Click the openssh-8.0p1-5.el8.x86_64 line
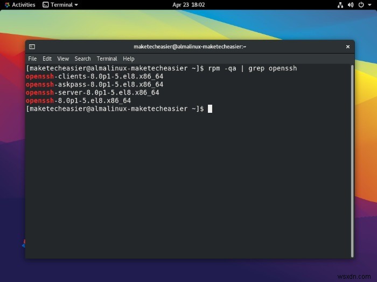Screen dimensions: 377x282 click(x=79, y=101)
